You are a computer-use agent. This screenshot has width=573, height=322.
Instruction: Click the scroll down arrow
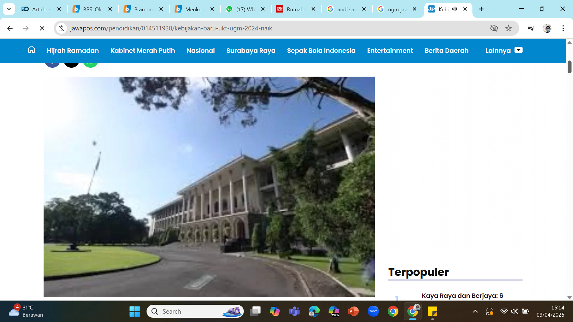569,298
